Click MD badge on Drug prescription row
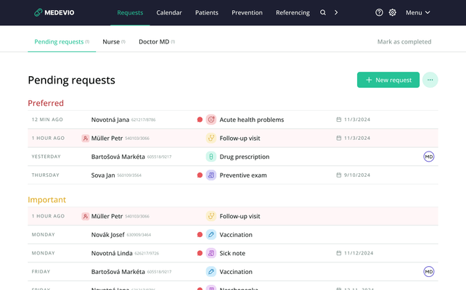 click(428, 157)
